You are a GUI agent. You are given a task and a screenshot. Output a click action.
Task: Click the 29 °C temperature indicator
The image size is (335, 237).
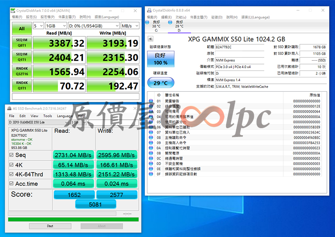161,83
